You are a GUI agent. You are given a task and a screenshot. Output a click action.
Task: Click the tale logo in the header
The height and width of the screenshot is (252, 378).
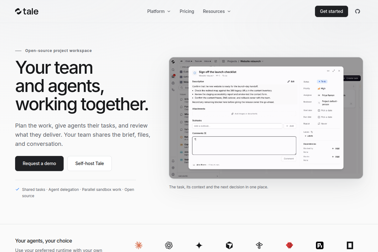(x=27, y=11)
